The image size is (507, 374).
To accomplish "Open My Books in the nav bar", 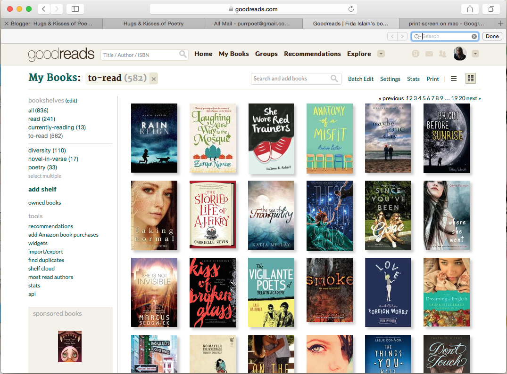I will pyautogui.click(x=234, y=54).
